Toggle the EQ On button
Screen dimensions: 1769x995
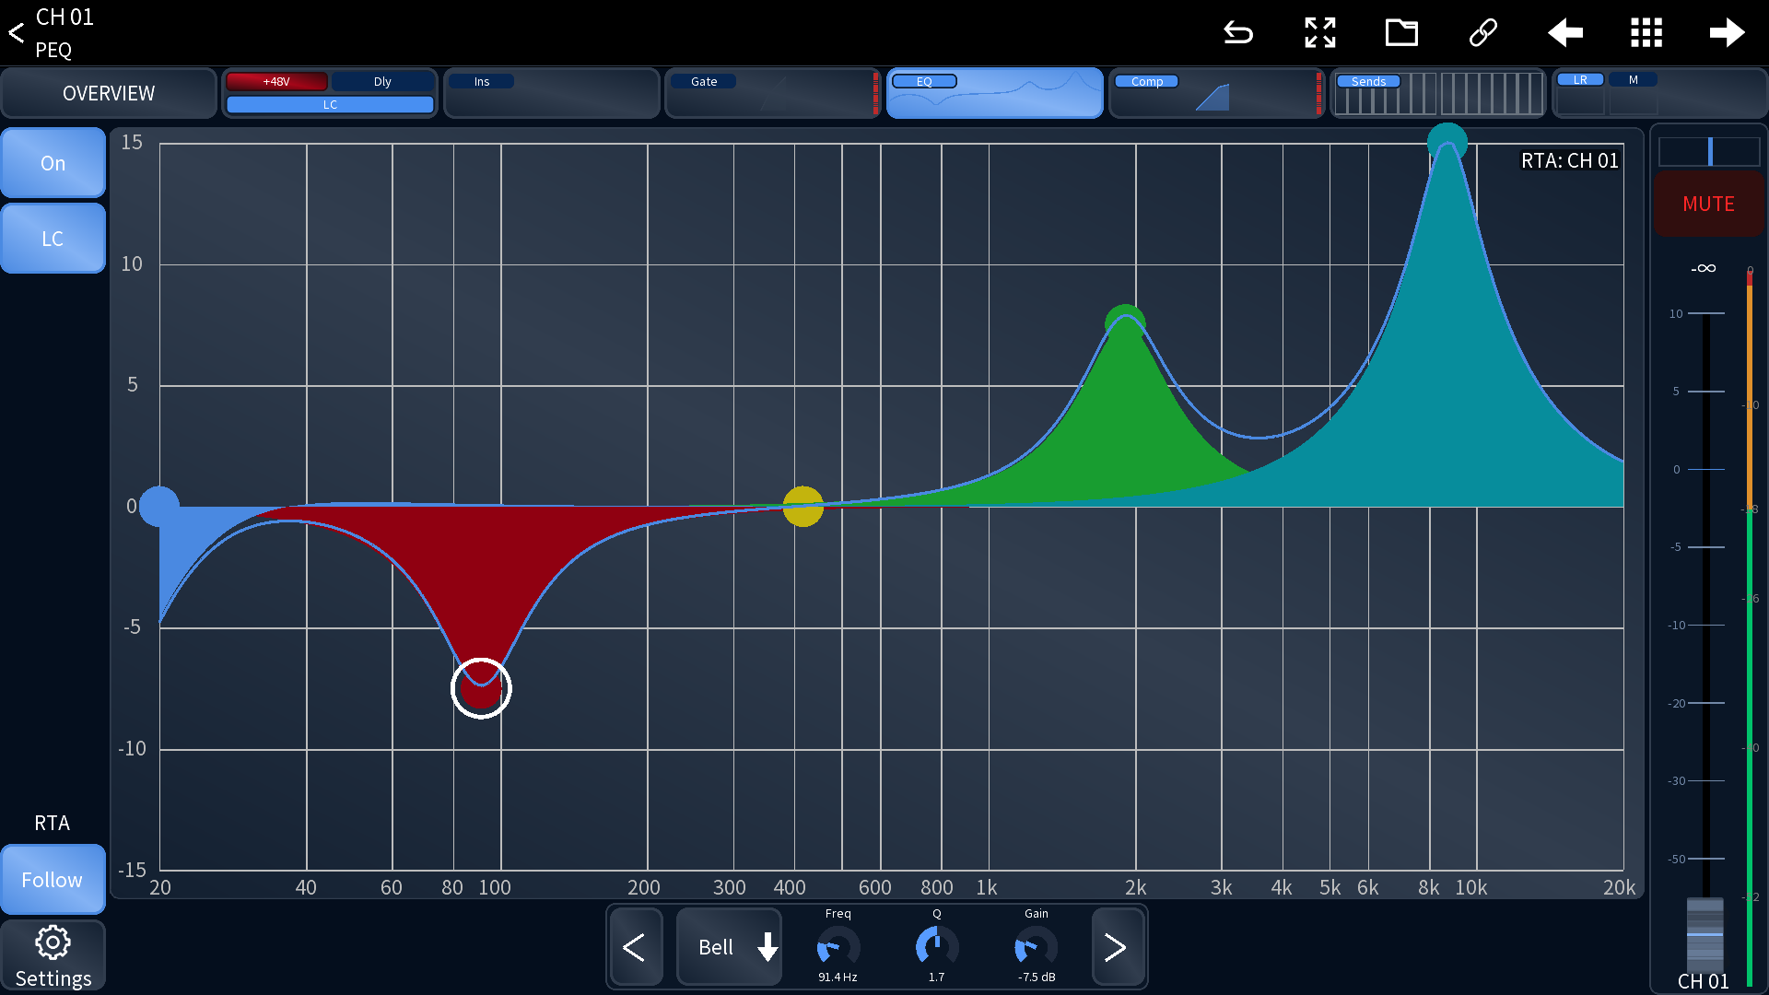point(53,163)
